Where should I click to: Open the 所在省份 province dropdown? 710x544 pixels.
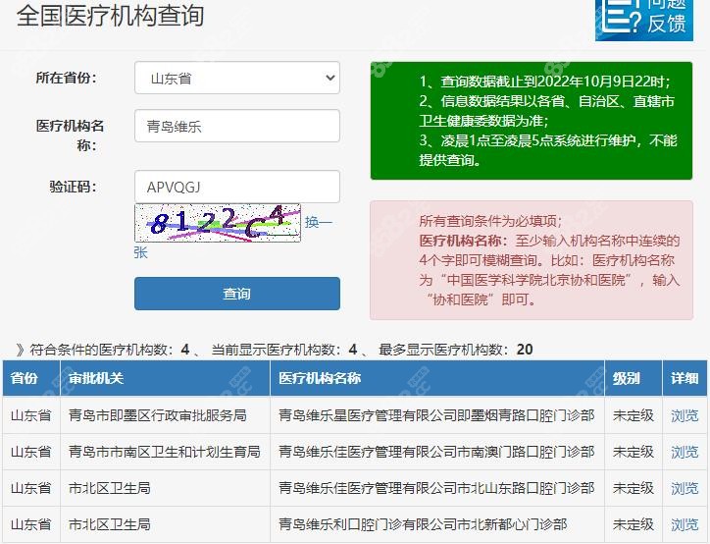pos(236,78)
